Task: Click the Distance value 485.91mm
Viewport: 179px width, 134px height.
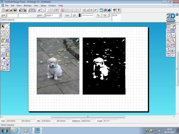Action: 86,121
